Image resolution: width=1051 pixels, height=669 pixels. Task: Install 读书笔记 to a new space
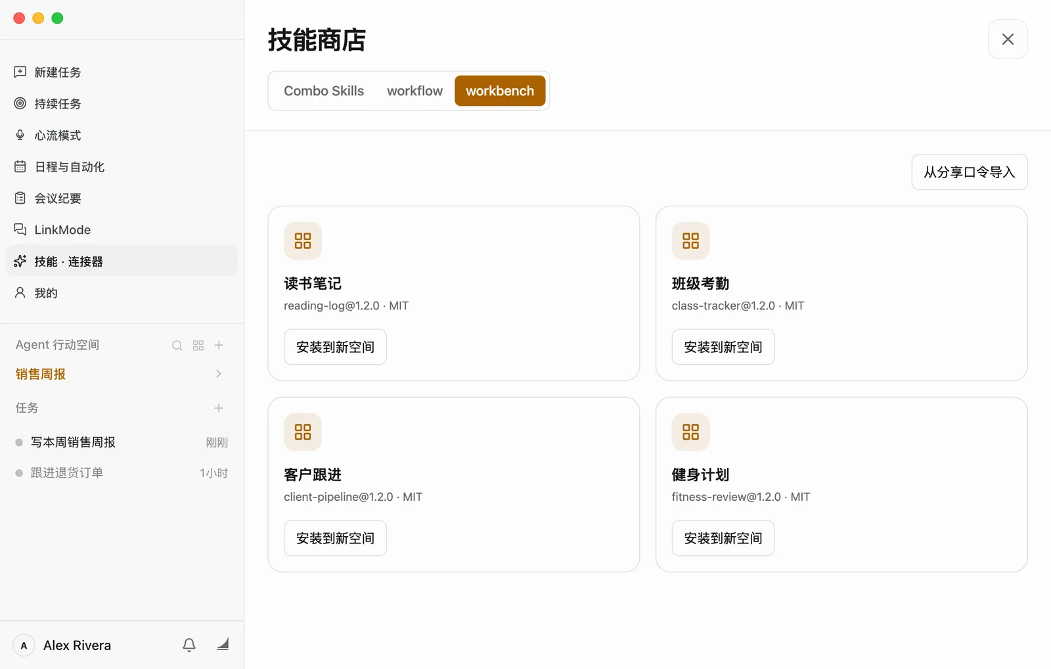(335, 347)
